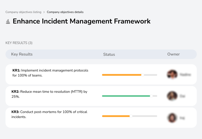
Task: Click the Owner column header
Action: (173, 54)
